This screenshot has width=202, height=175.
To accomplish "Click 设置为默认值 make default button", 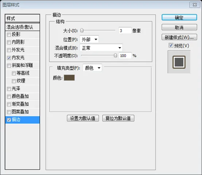I will [83, 118].
